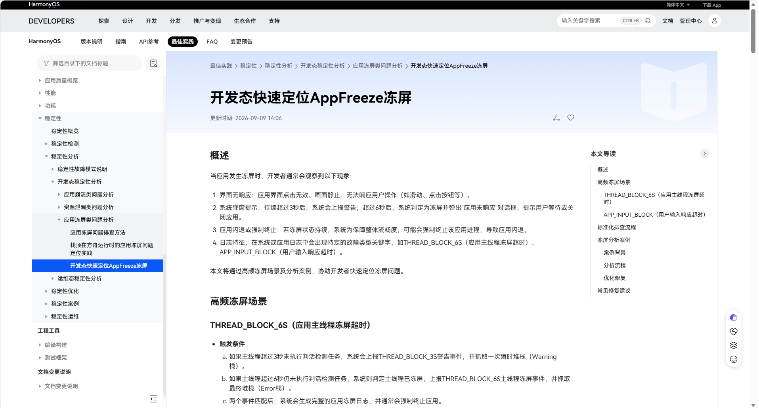This screenshot has height=408, width=759.
Task: Go to 最佳实践 breadcrumb link
Action: [x=221, y=66]
